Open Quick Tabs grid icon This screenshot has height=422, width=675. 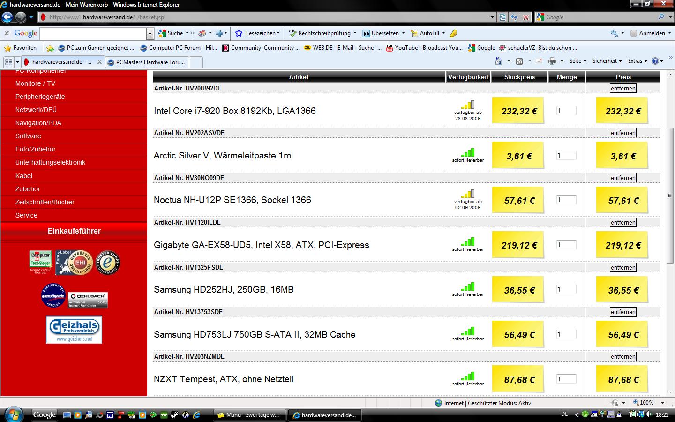8,62
